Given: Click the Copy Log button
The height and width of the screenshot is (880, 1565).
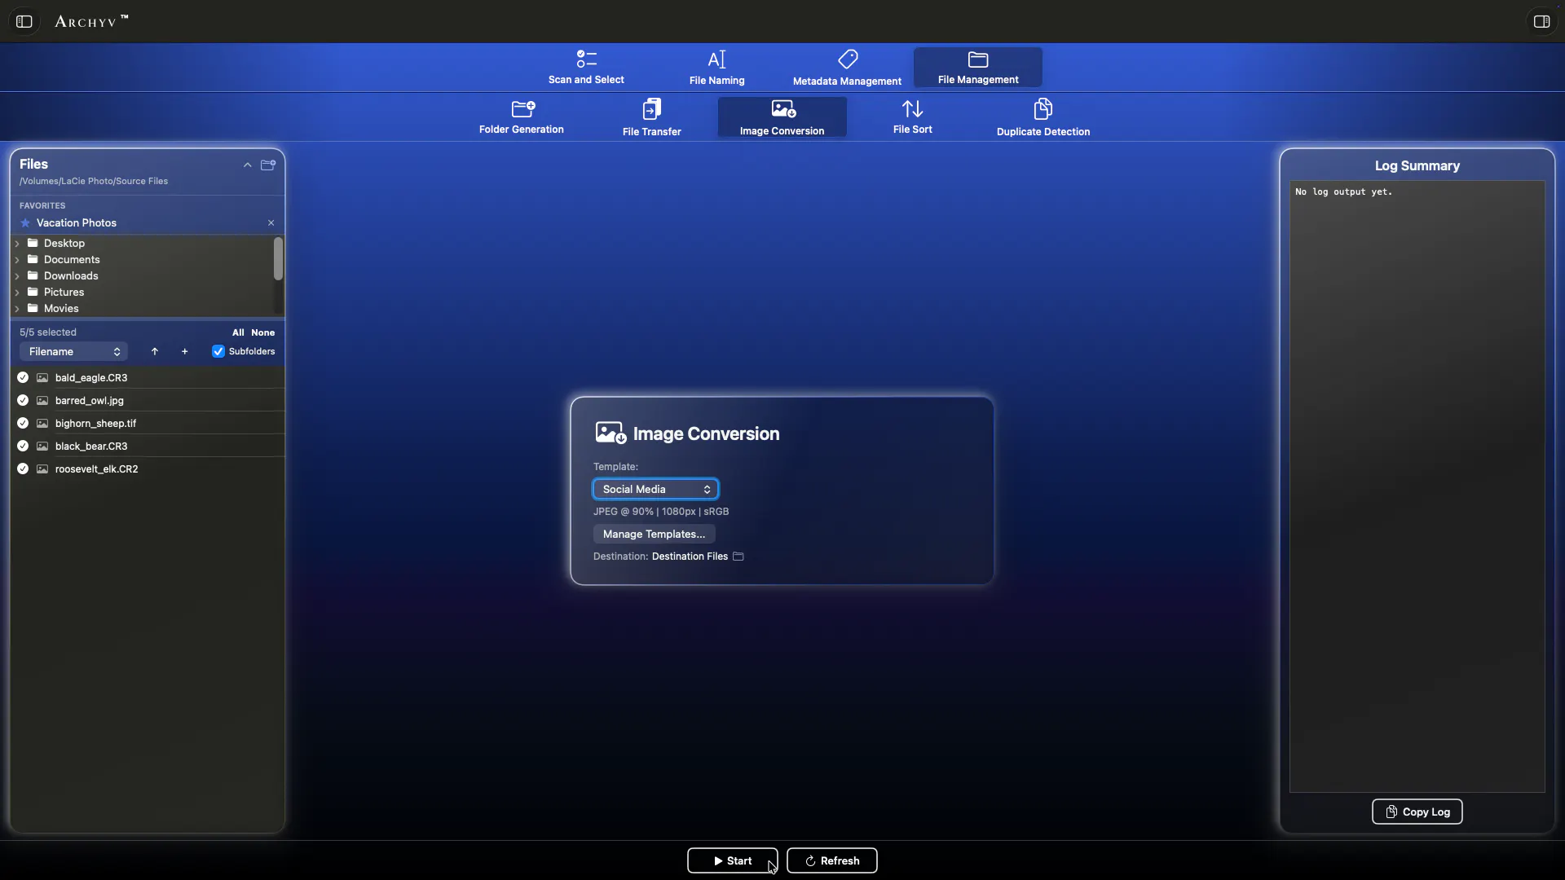Looking at the screenshot, I should (1417, 812).
